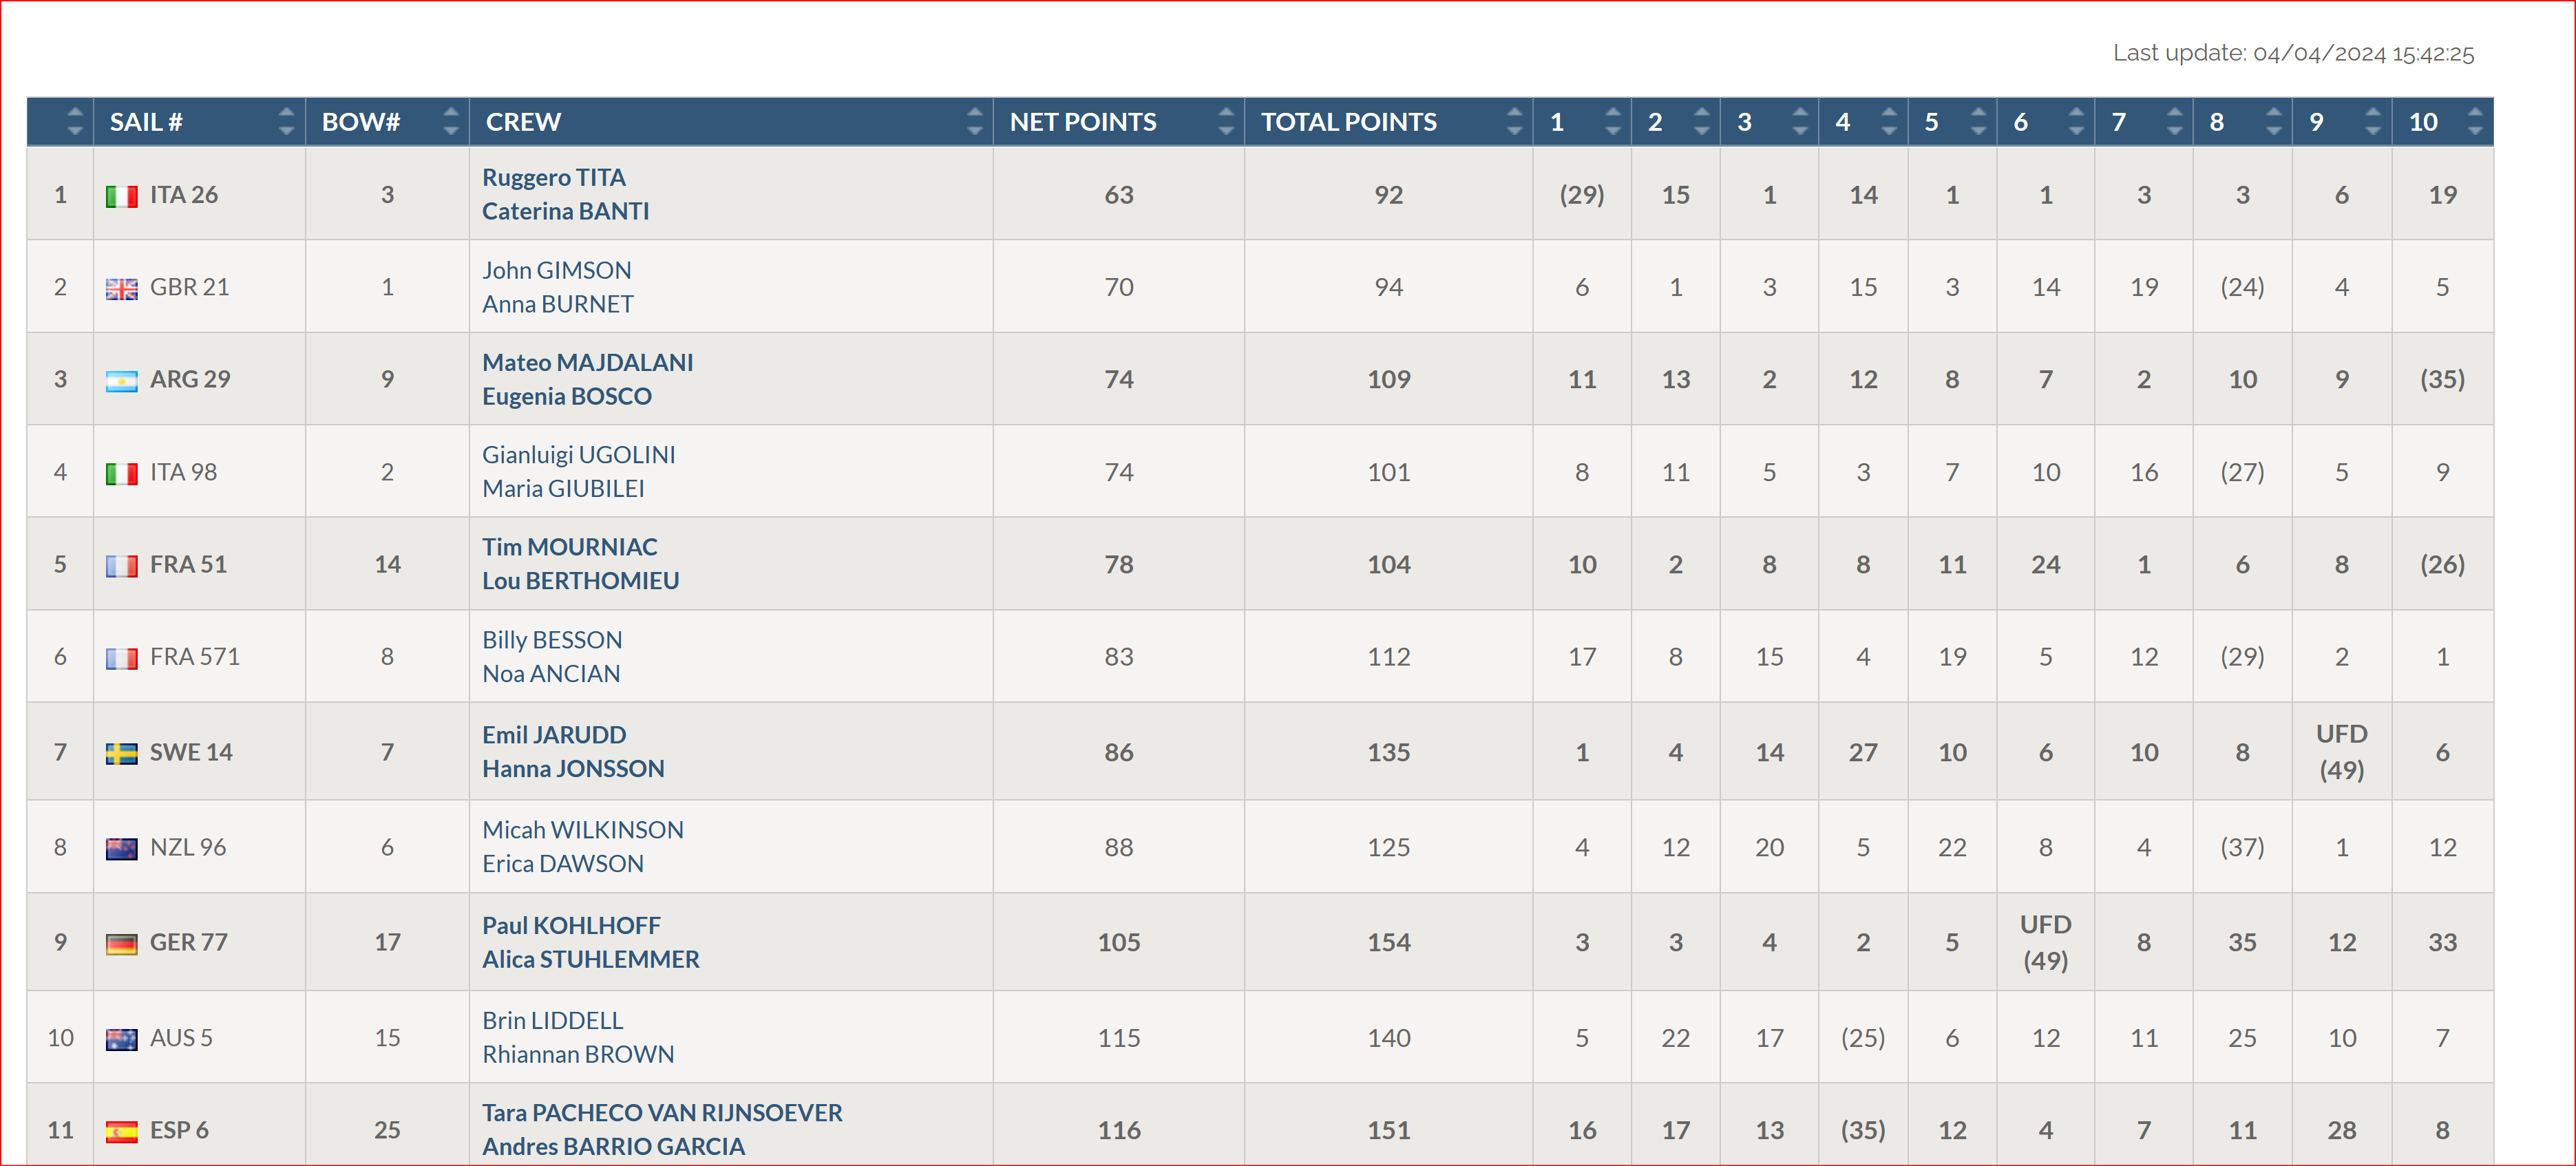Sort by race 9 column header
Image resolution: width=2576 pixels, height=1166 pixels.
(2342, 122)
